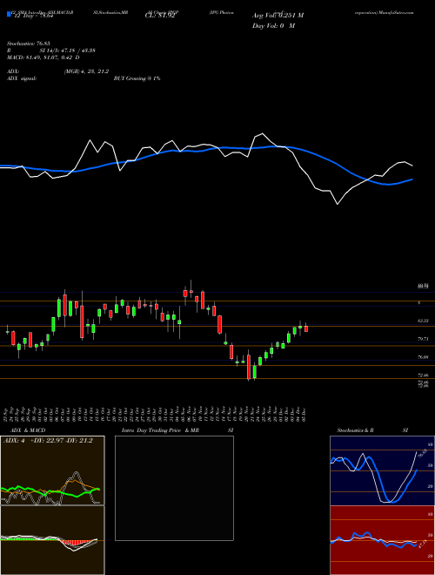Image resolution: width=435 pixels, height=575 pixels.
Task: Click the ADX '(MGR) 4, 23, 21.2' values
Action: (86, 71)
